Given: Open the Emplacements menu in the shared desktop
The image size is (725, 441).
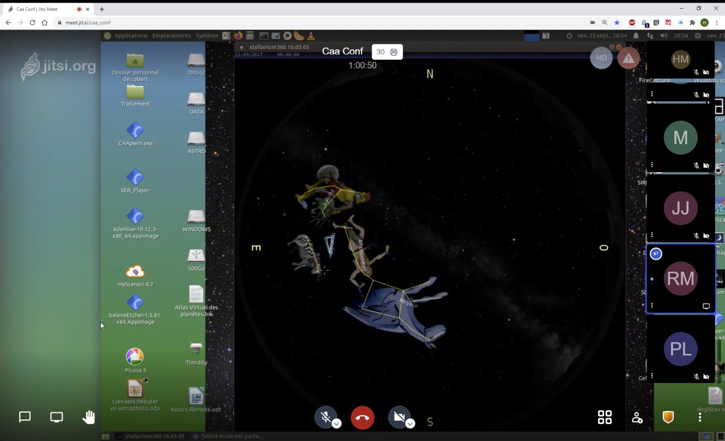Looking at the screenshot, I should (x=172, y=35).
